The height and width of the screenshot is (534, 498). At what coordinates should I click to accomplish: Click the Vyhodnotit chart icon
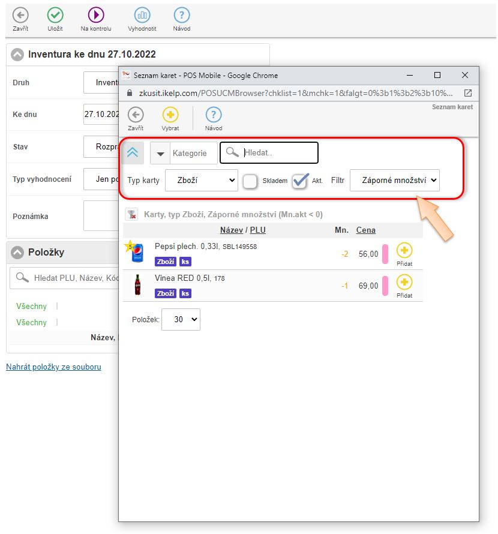point(142,16)
